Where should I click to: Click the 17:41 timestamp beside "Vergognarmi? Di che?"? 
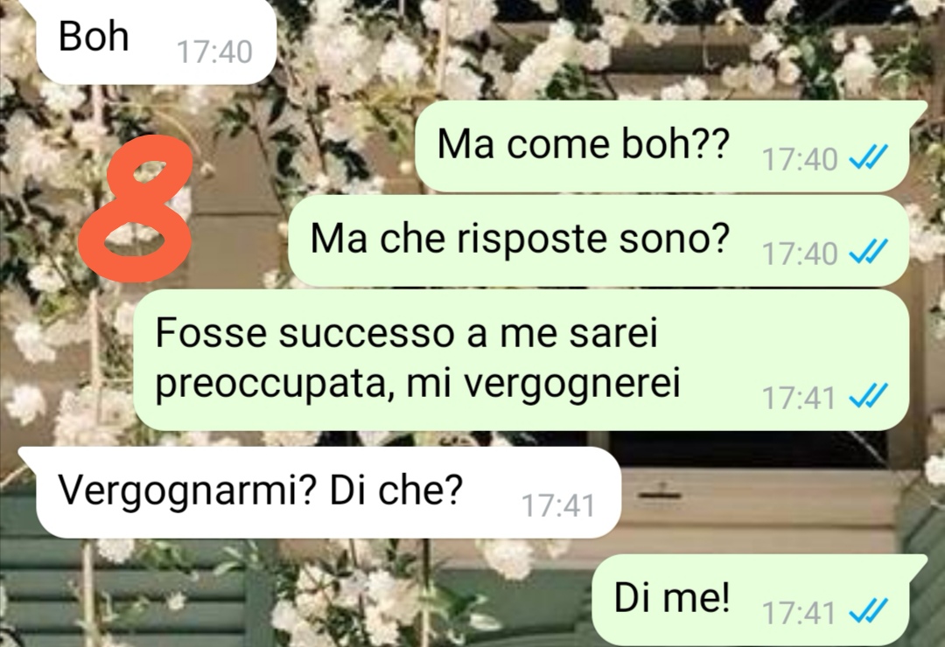[558, 505]
